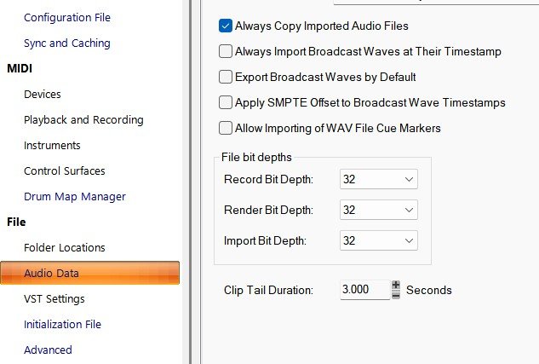This screenshot has height=364, width=539.
Task: Open the Control Surfaces page
Action: (65, 170)
